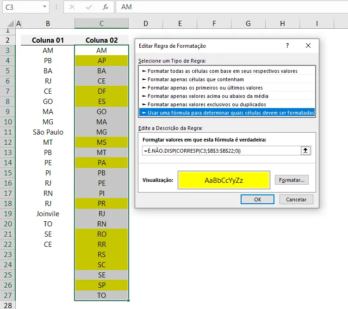
Task: Click highlighted cell 'RS'
Action: 101,255
